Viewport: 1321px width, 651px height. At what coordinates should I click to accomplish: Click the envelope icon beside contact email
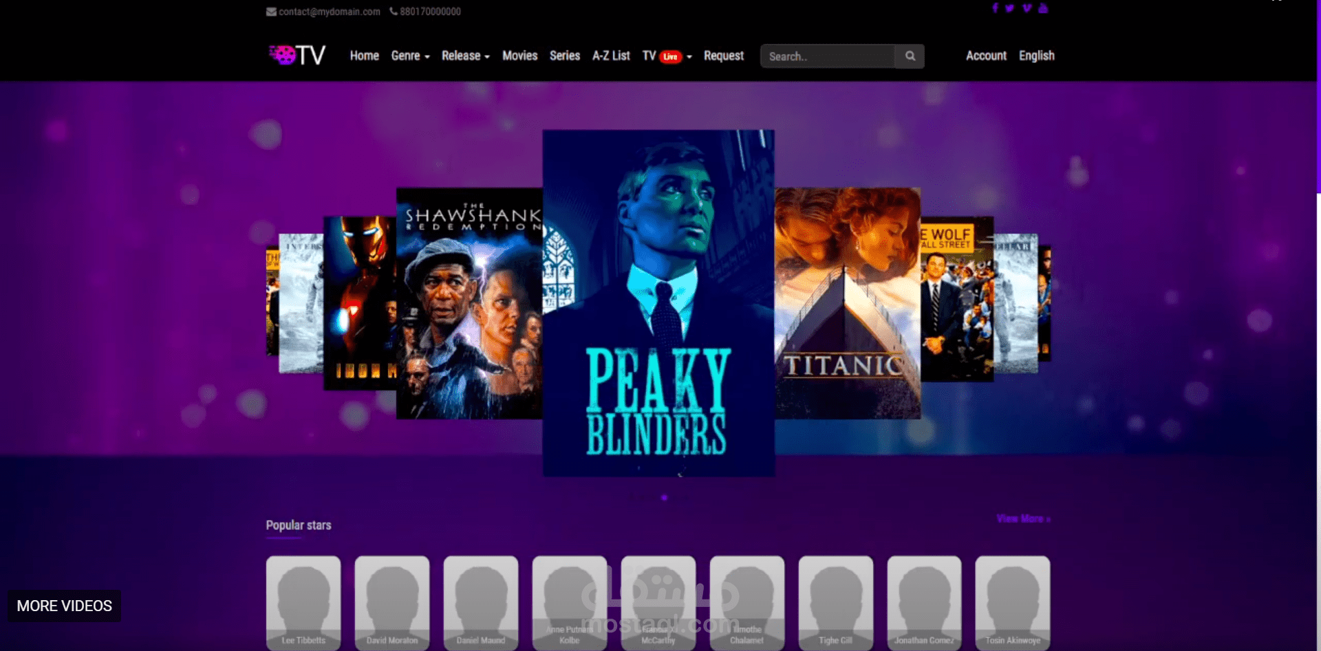pyautogui.click(x=270, y=11)
